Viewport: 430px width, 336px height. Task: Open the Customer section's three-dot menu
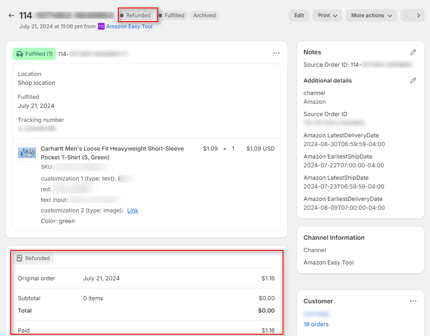click(x=413, y=301)
